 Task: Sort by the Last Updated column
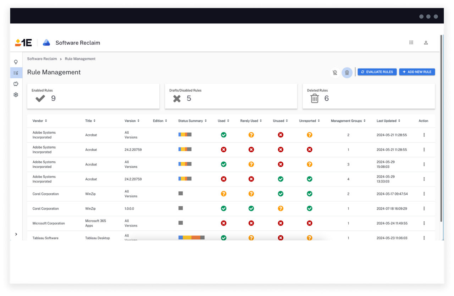point(389,121)
